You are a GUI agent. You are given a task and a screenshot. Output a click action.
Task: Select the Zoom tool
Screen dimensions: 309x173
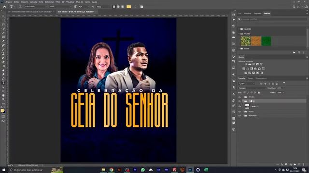click(x=3, y=99)
